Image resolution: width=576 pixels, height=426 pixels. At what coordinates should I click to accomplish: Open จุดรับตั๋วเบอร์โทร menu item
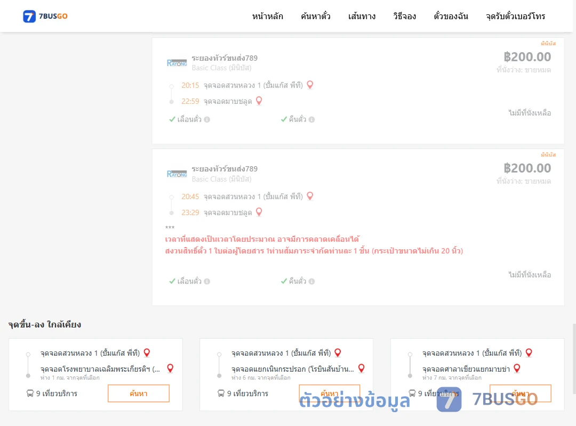click(515, 16)
